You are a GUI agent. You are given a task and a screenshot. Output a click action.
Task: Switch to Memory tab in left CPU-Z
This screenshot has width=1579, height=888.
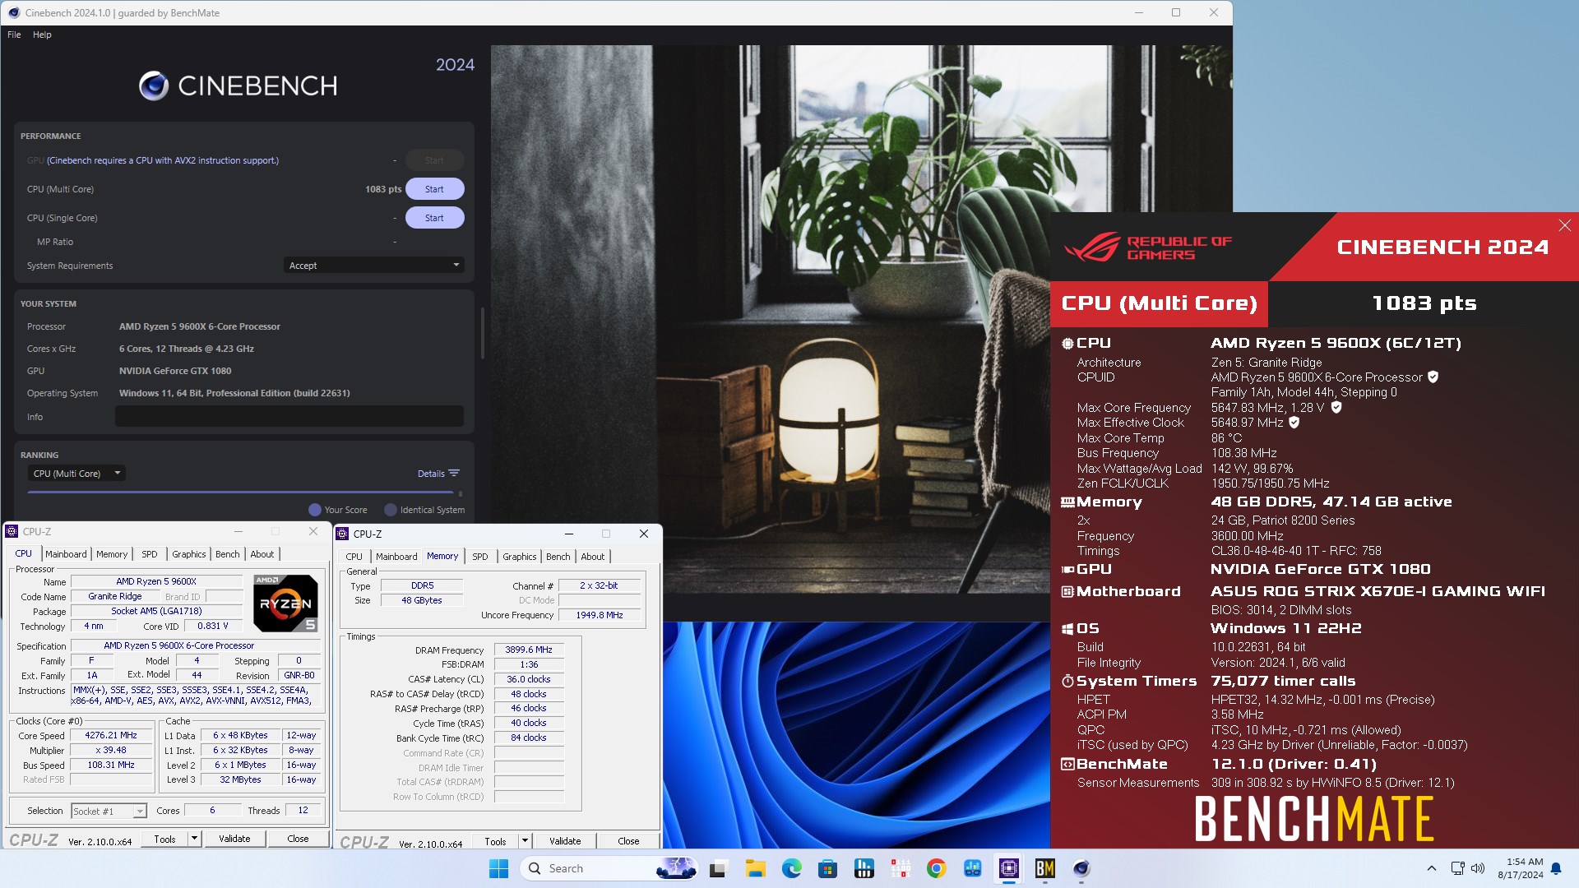[x=112, y=554]
